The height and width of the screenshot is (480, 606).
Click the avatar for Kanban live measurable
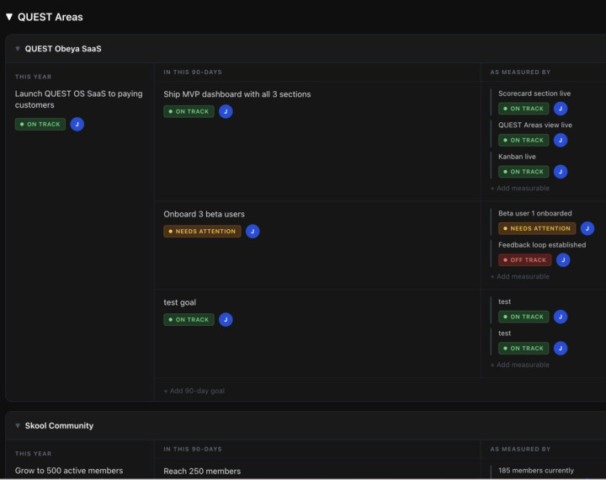pyautogui.click(x=561, y=171)
